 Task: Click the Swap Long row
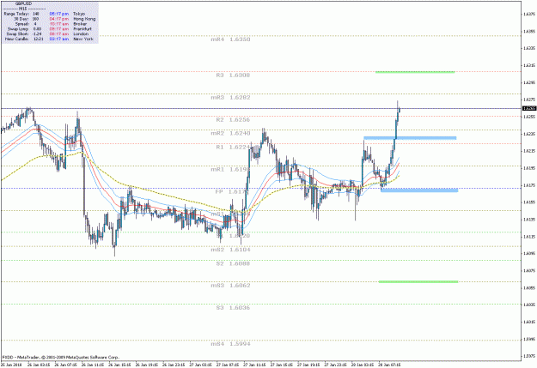click(24, 29)
